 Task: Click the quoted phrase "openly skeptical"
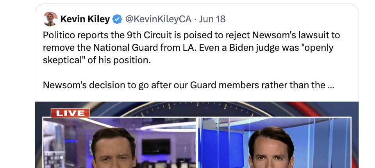click(x=188, y=54)
